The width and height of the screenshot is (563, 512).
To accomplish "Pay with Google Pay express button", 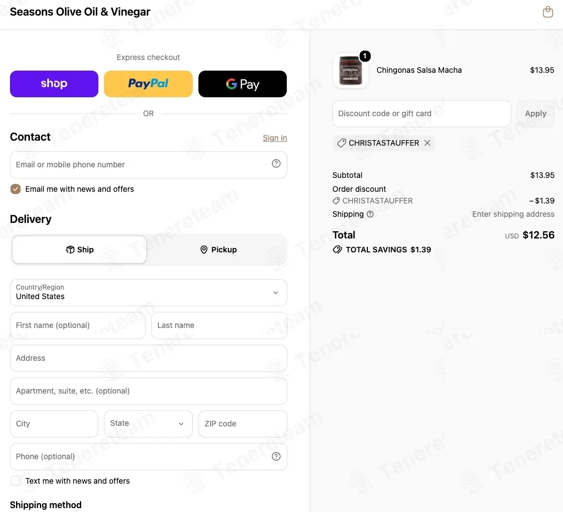I will [242, 83].
